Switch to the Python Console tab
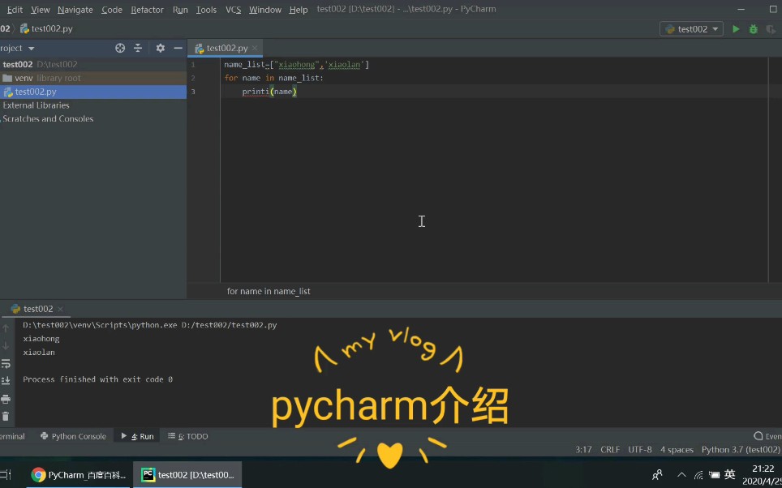Screen dimensions: 782x488 pyautogui.click(x=73, y=435)
